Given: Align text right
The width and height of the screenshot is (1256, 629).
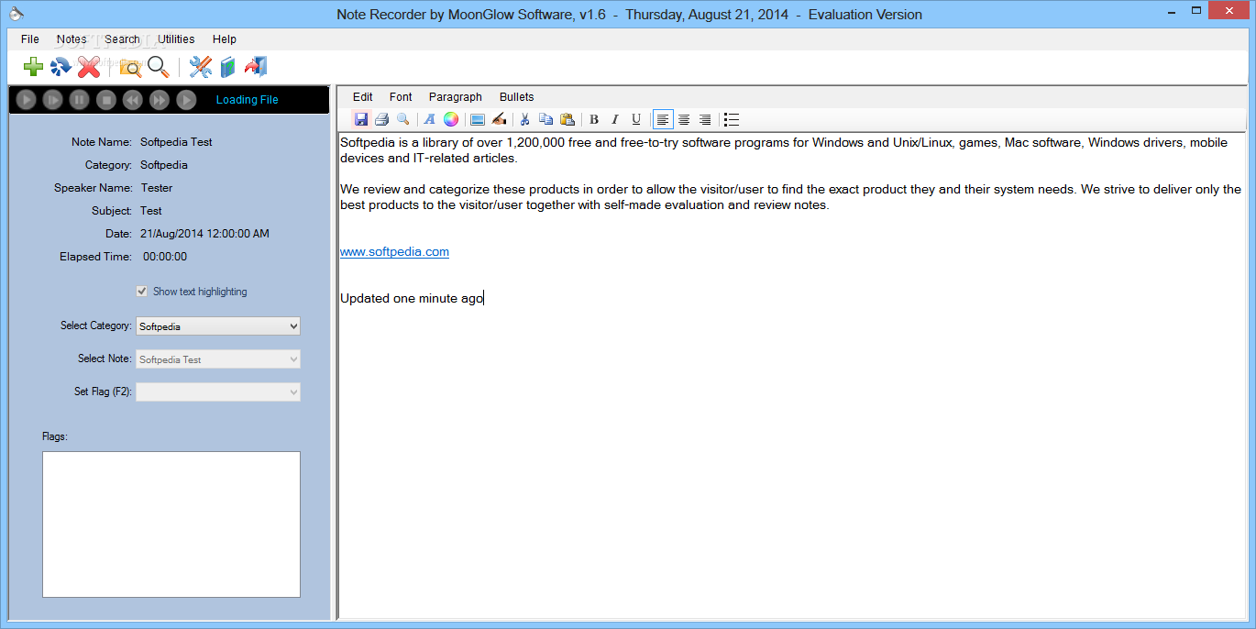Looking at the screenshot, I should tap(705, 119).
